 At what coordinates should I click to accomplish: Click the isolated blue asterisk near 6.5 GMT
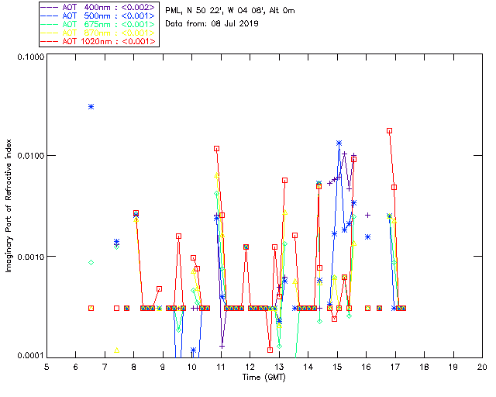(x=91, y=106)
